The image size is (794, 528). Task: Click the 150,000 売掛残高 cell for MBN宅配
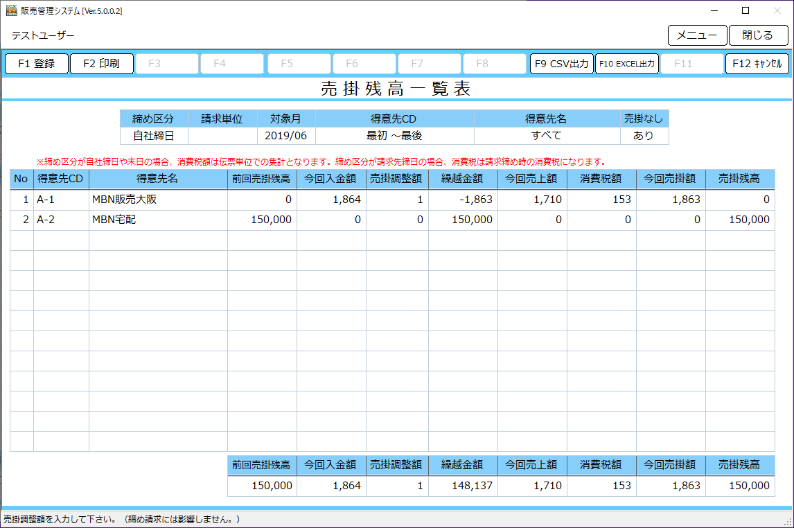(741, 220)
